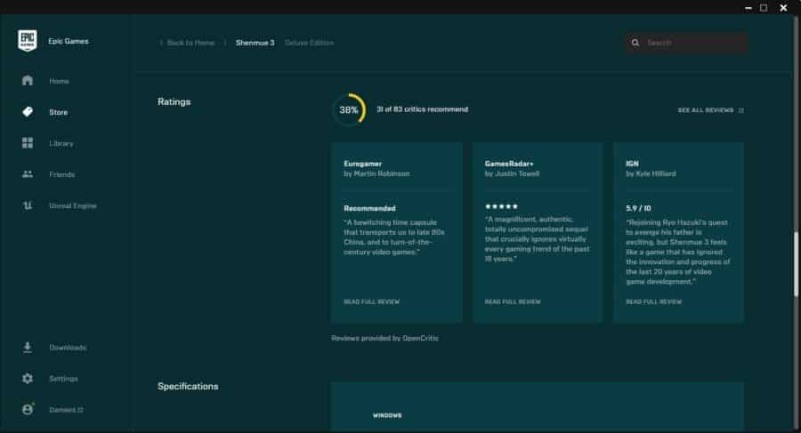
Task: Open the Friends people icon
Action: [28, 174]
